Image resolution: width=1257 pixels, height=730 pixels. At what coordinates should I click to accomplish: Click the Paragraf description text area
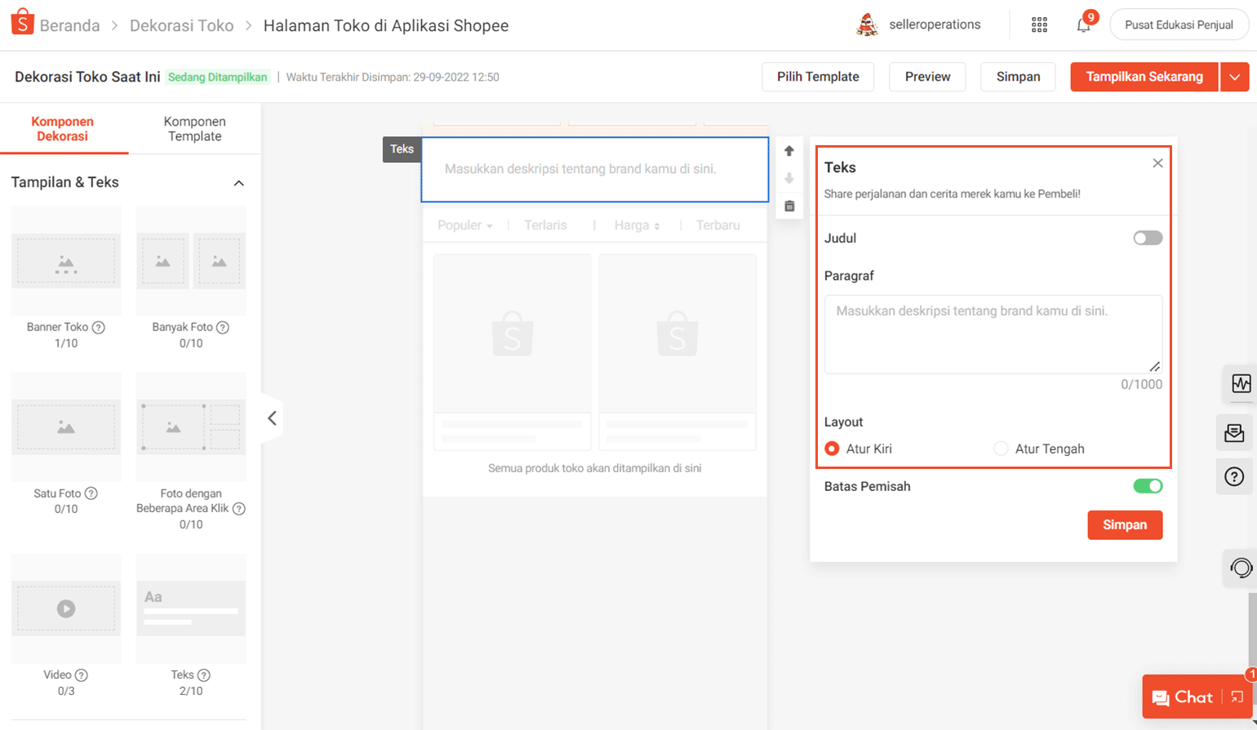tap(993, 334)
